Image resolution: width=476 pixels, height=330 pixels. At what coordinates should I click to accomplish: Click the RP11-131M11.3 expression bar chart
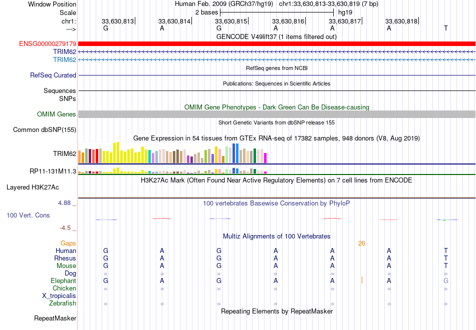coord(172,171)
